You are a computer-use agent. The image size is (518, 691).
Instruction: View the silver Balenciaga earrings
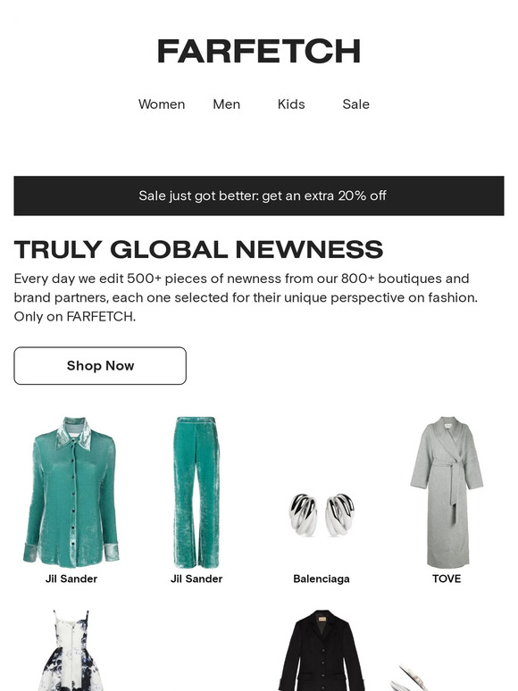tap(322, 514)
